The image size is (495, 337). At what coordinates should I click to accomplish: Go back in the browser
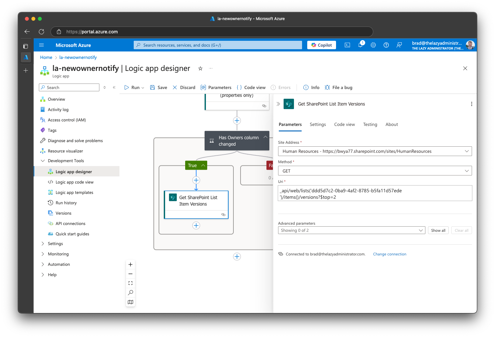click(x=27, y=32)
